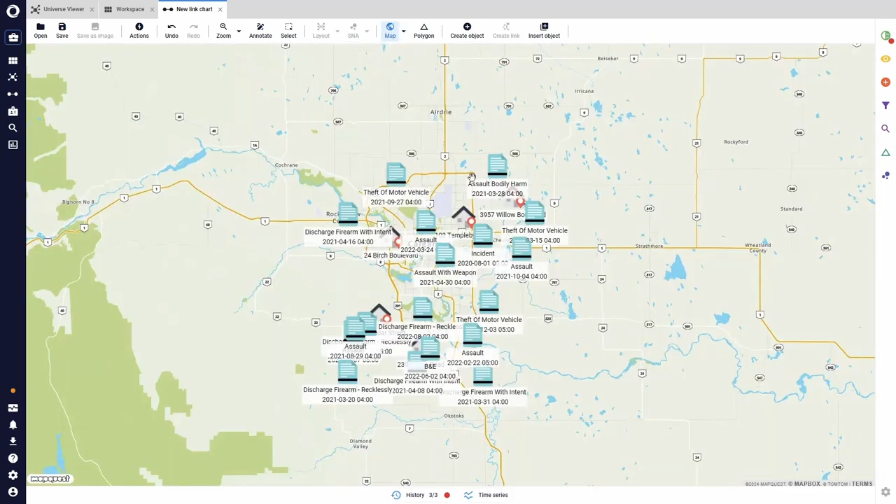Open the network graph icon in left sidebar

tap(13, 77)
